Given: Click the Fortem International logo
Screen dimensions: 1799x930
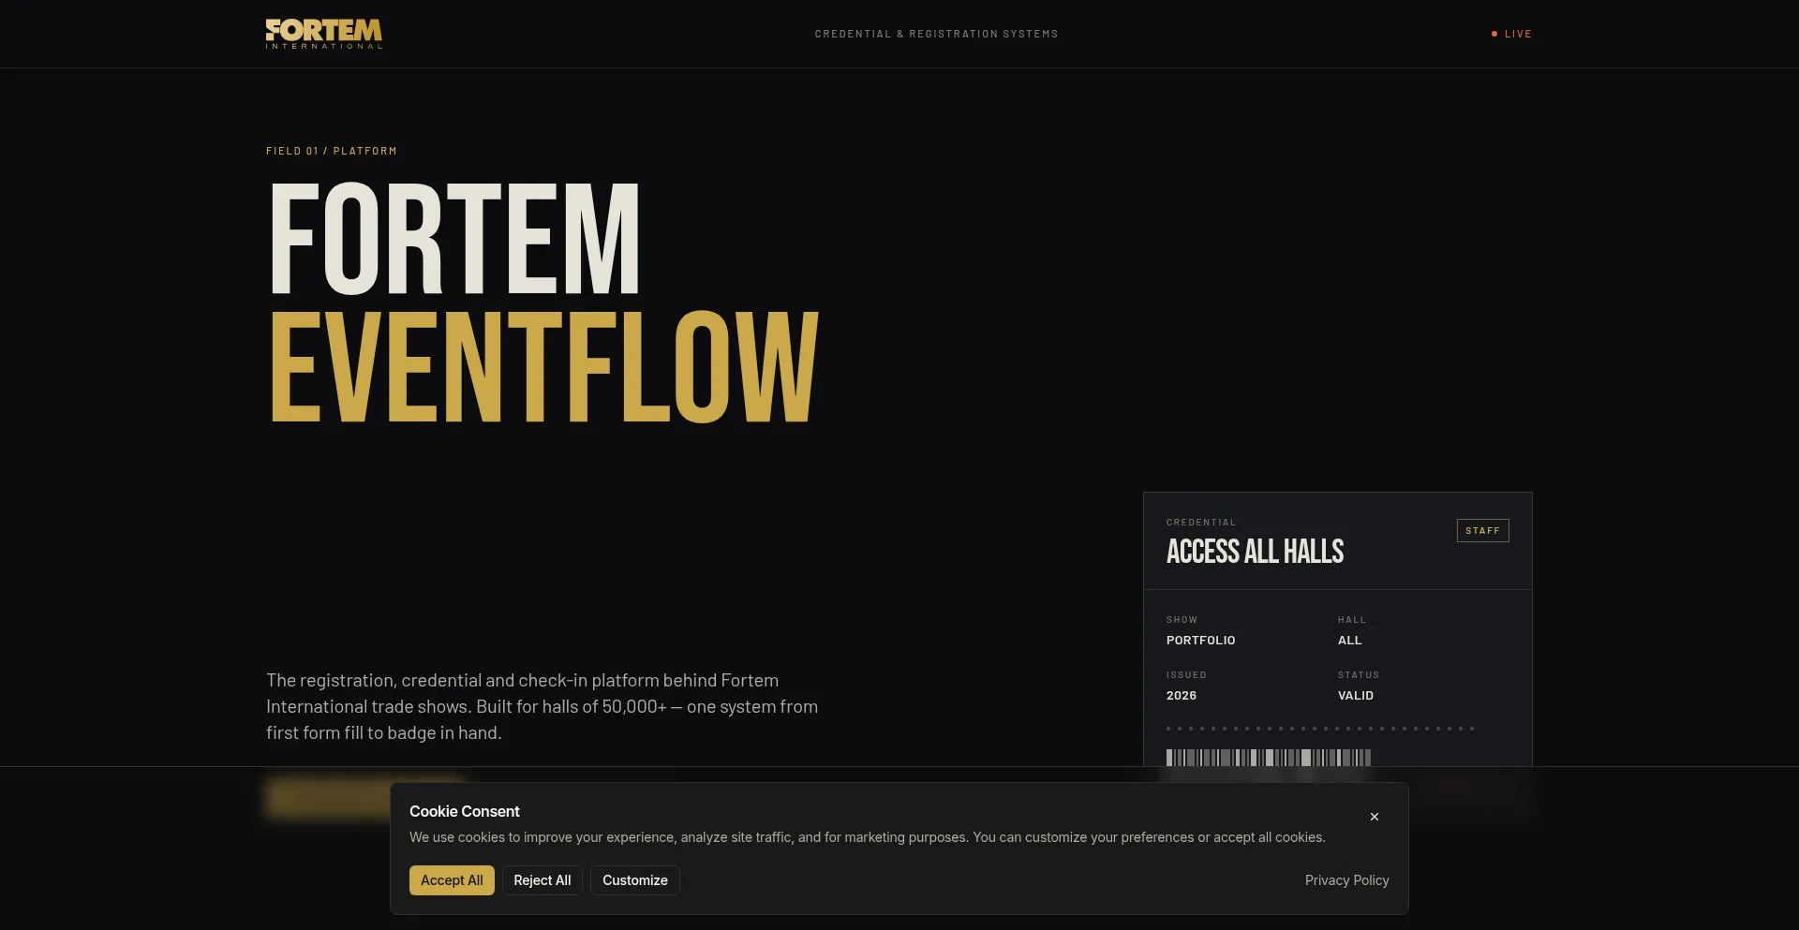Looking at the screenshot, I should (323, 34).
